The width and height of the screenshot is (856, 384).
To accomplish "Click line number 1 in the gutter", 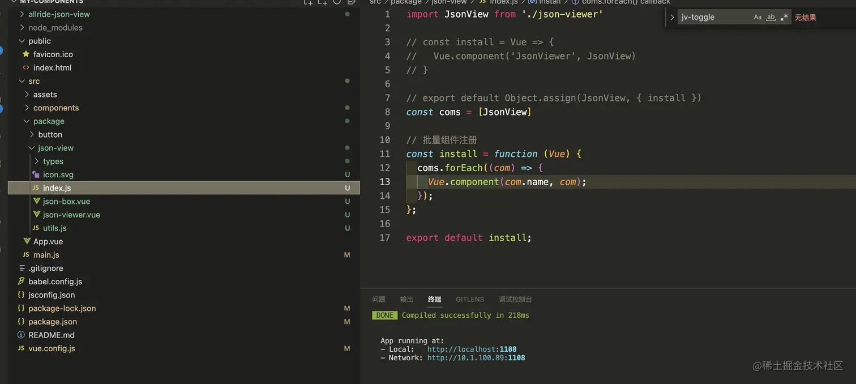I will (x=388, y=14).
